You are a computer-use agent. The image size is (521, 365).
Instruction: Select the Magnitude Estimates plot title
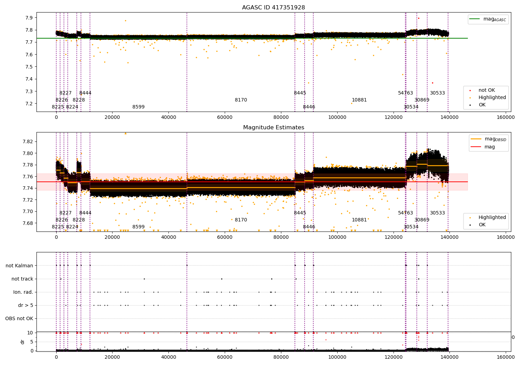point(273,128)
